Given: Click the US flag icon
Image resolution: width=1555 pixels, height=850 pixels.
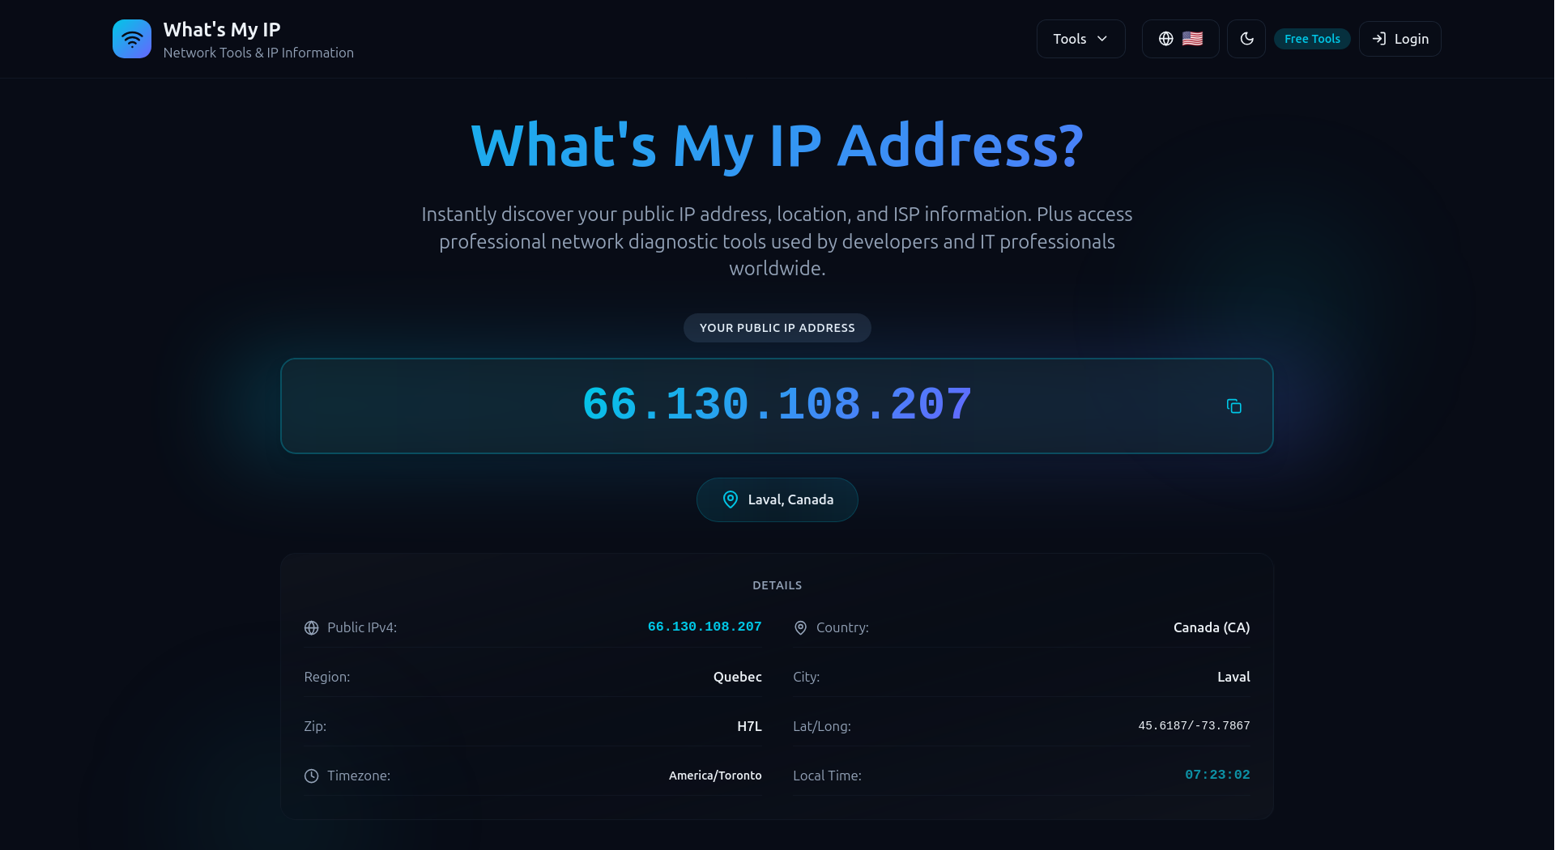Looking at the screenshot, I should 1192,39.
